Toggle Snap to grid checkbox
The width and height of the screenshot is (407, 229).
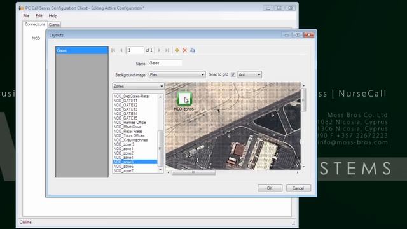233,75
